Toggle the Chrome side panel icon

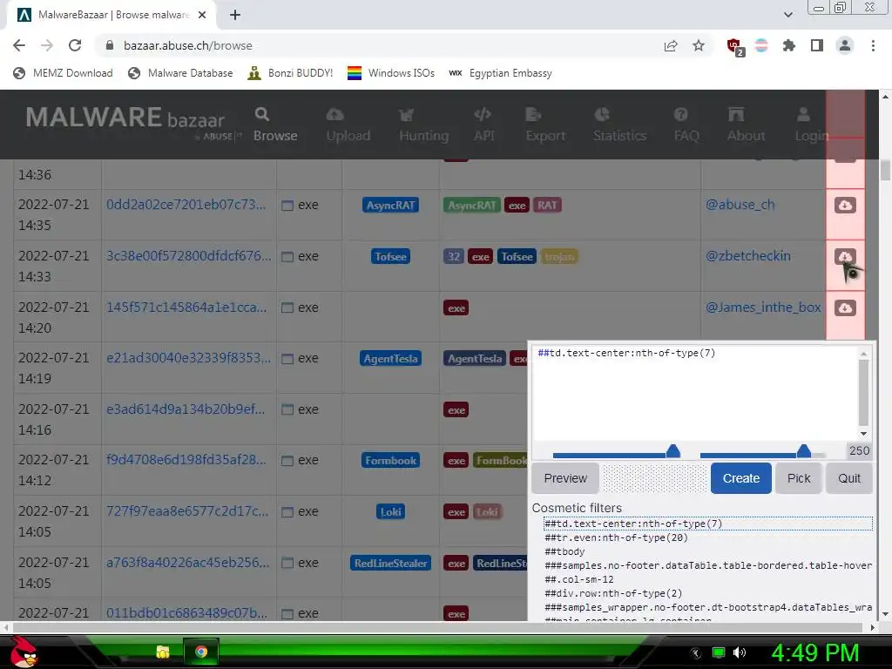[817, 45]
